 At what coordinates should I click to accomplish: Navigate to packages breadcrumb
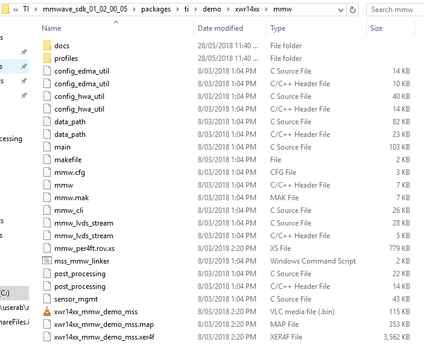pos(156,9)
